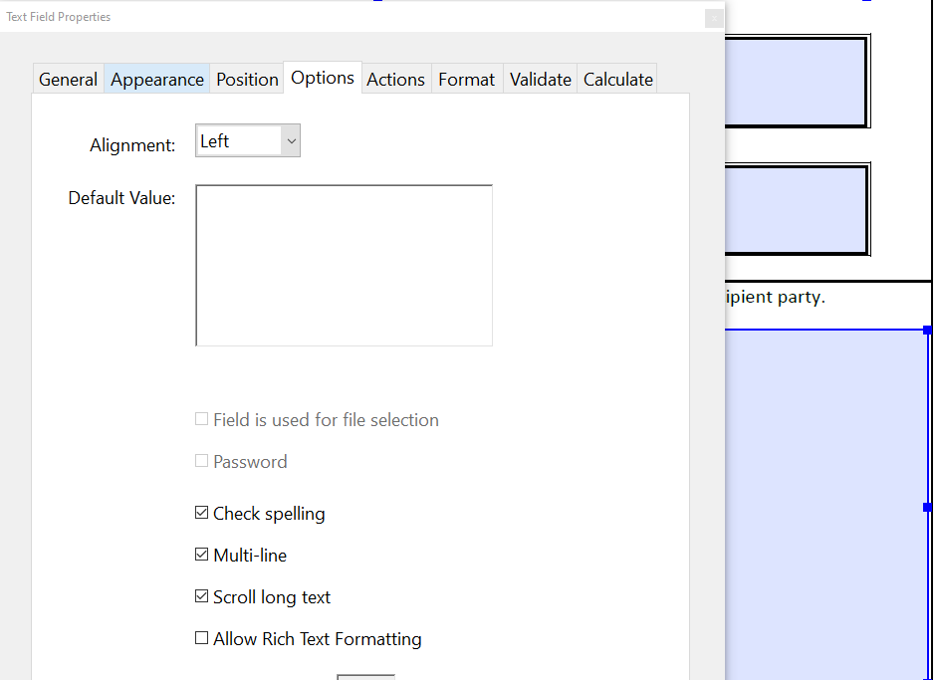
Task: Select the Position tab
Action: [x=246, y=79]
